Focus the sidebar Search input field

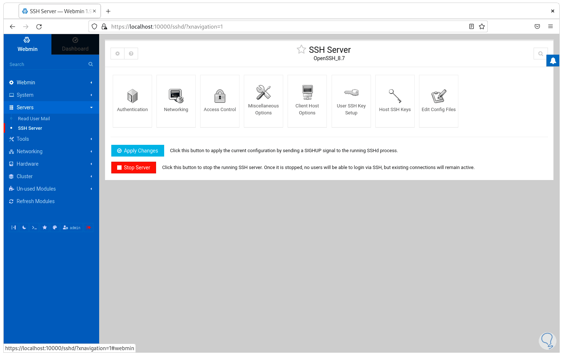coord(48,64)
